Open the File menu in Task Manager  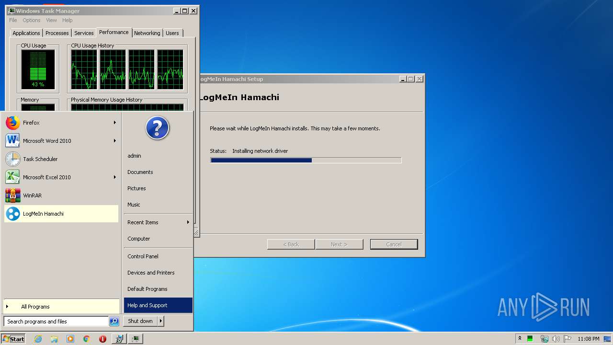[x=13, y=20]
